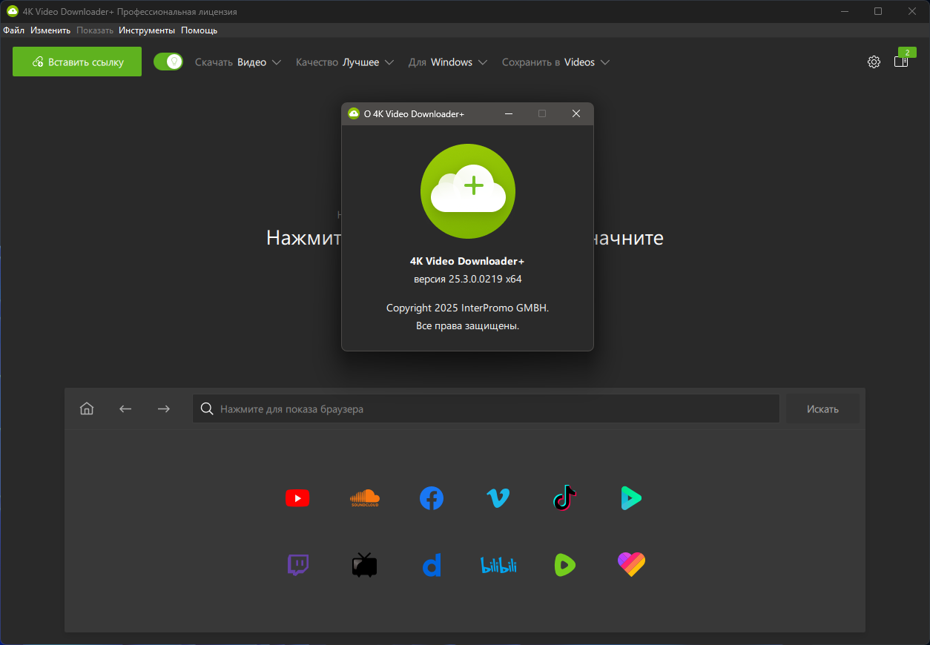Open the Dailymotion site shortcut
The image size is (930, 645).
432,565
